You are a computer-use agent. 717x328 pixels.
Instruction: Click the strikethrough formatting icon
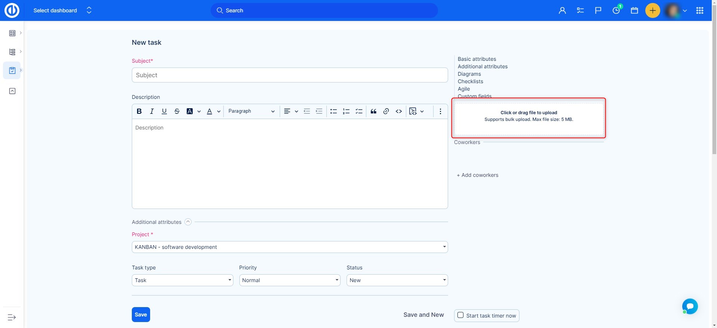[177, 111]
